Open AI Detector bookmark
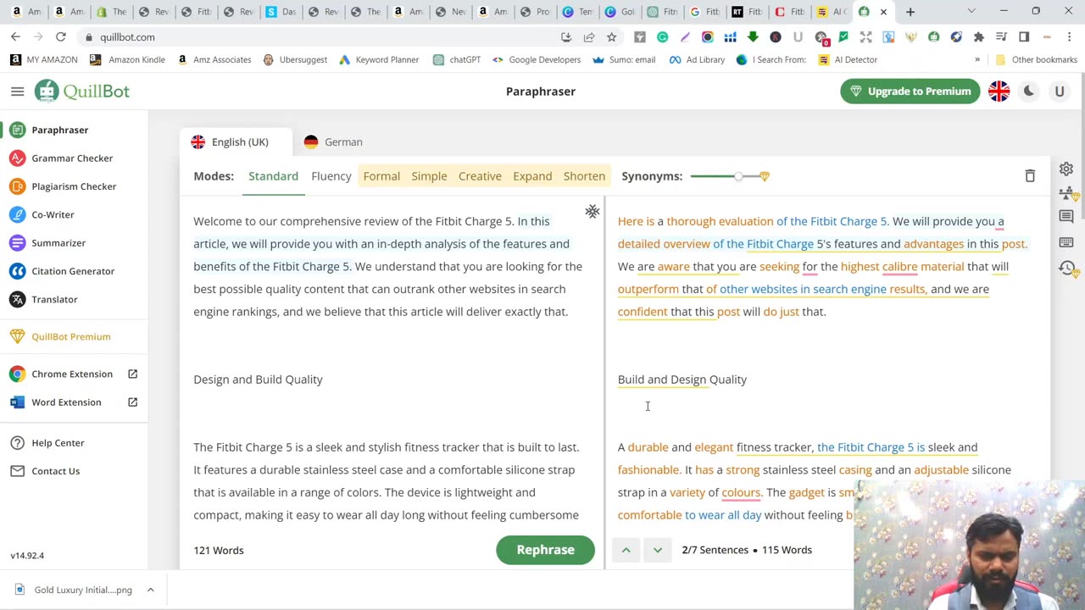This screenshot has width=1085, height=610. click(848, 60)
